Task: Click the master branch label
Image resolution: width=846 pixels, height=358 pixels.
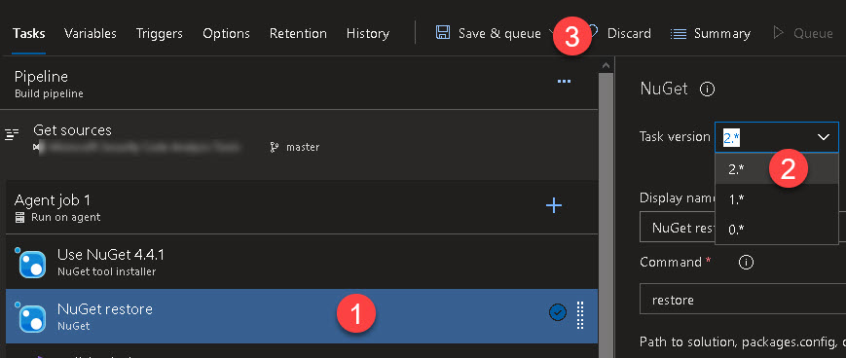Action: click(x=303, y=147)
